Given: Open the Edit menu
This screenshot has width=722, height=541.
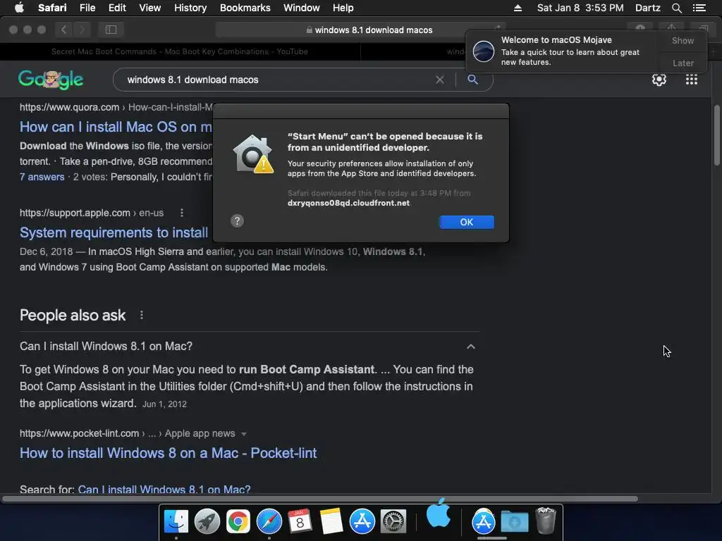Looking at the screenshot, I should click(117, 8).
